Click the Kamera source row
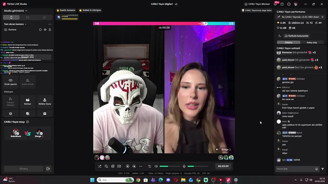Viewport: 328px width, 184px height. [x=28, y=30]
